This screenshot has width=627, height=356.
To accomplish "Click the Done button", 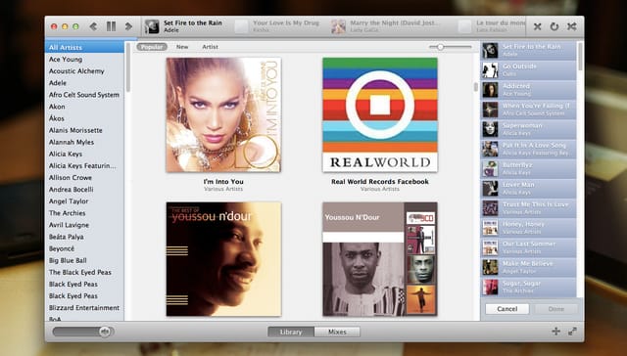I will click(555, 309).
